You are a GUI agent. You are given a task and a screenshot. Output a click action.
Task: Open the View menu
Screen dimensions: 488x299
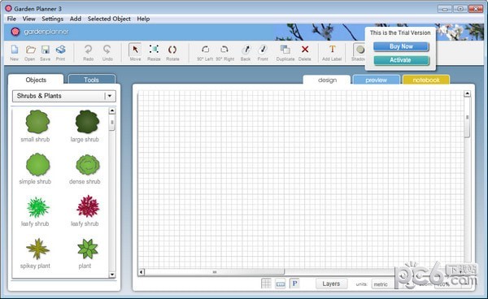(29, 19)
